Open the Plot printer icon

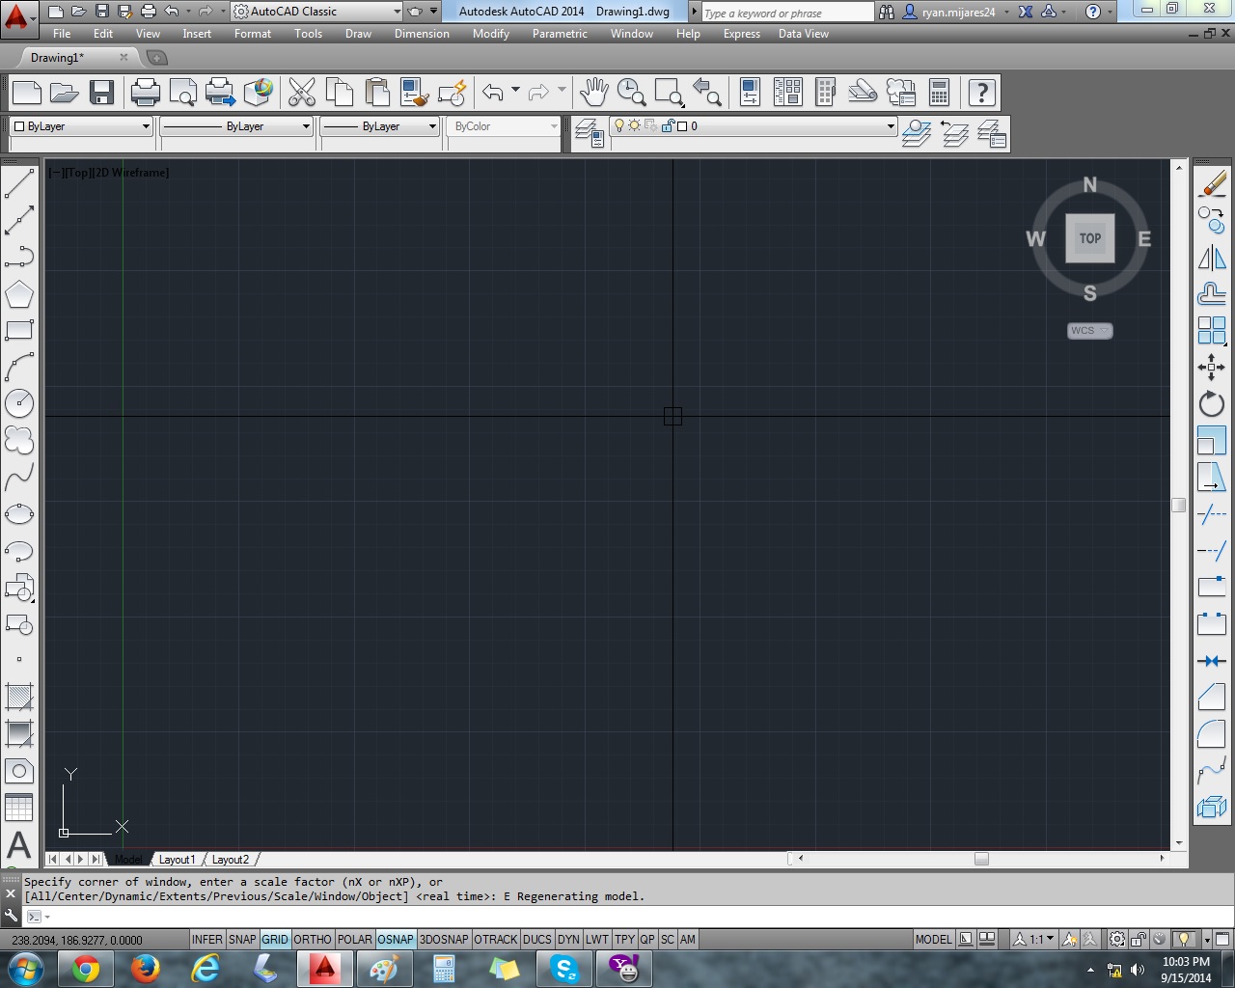click(x=145, y=93)
